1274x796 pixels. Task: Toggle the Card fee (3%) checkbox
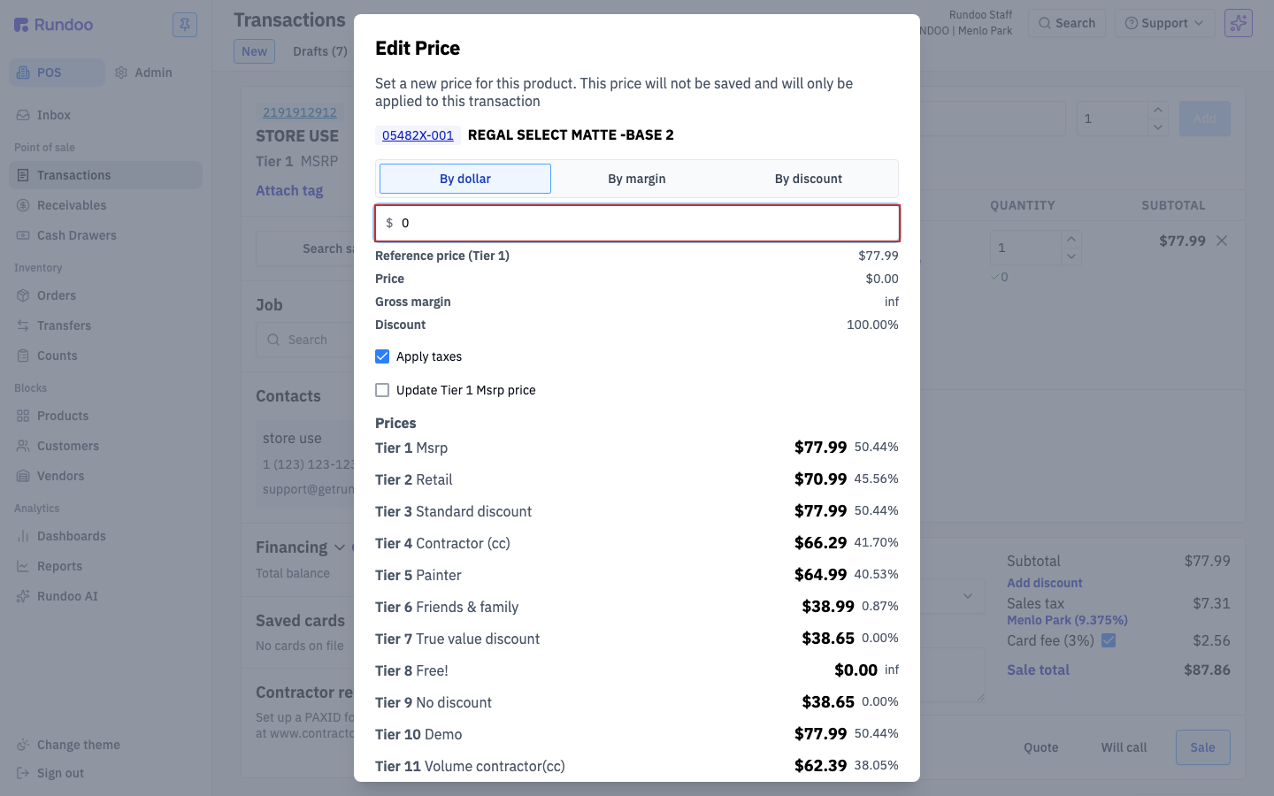pyautogui.click(x=1109, y=640)
